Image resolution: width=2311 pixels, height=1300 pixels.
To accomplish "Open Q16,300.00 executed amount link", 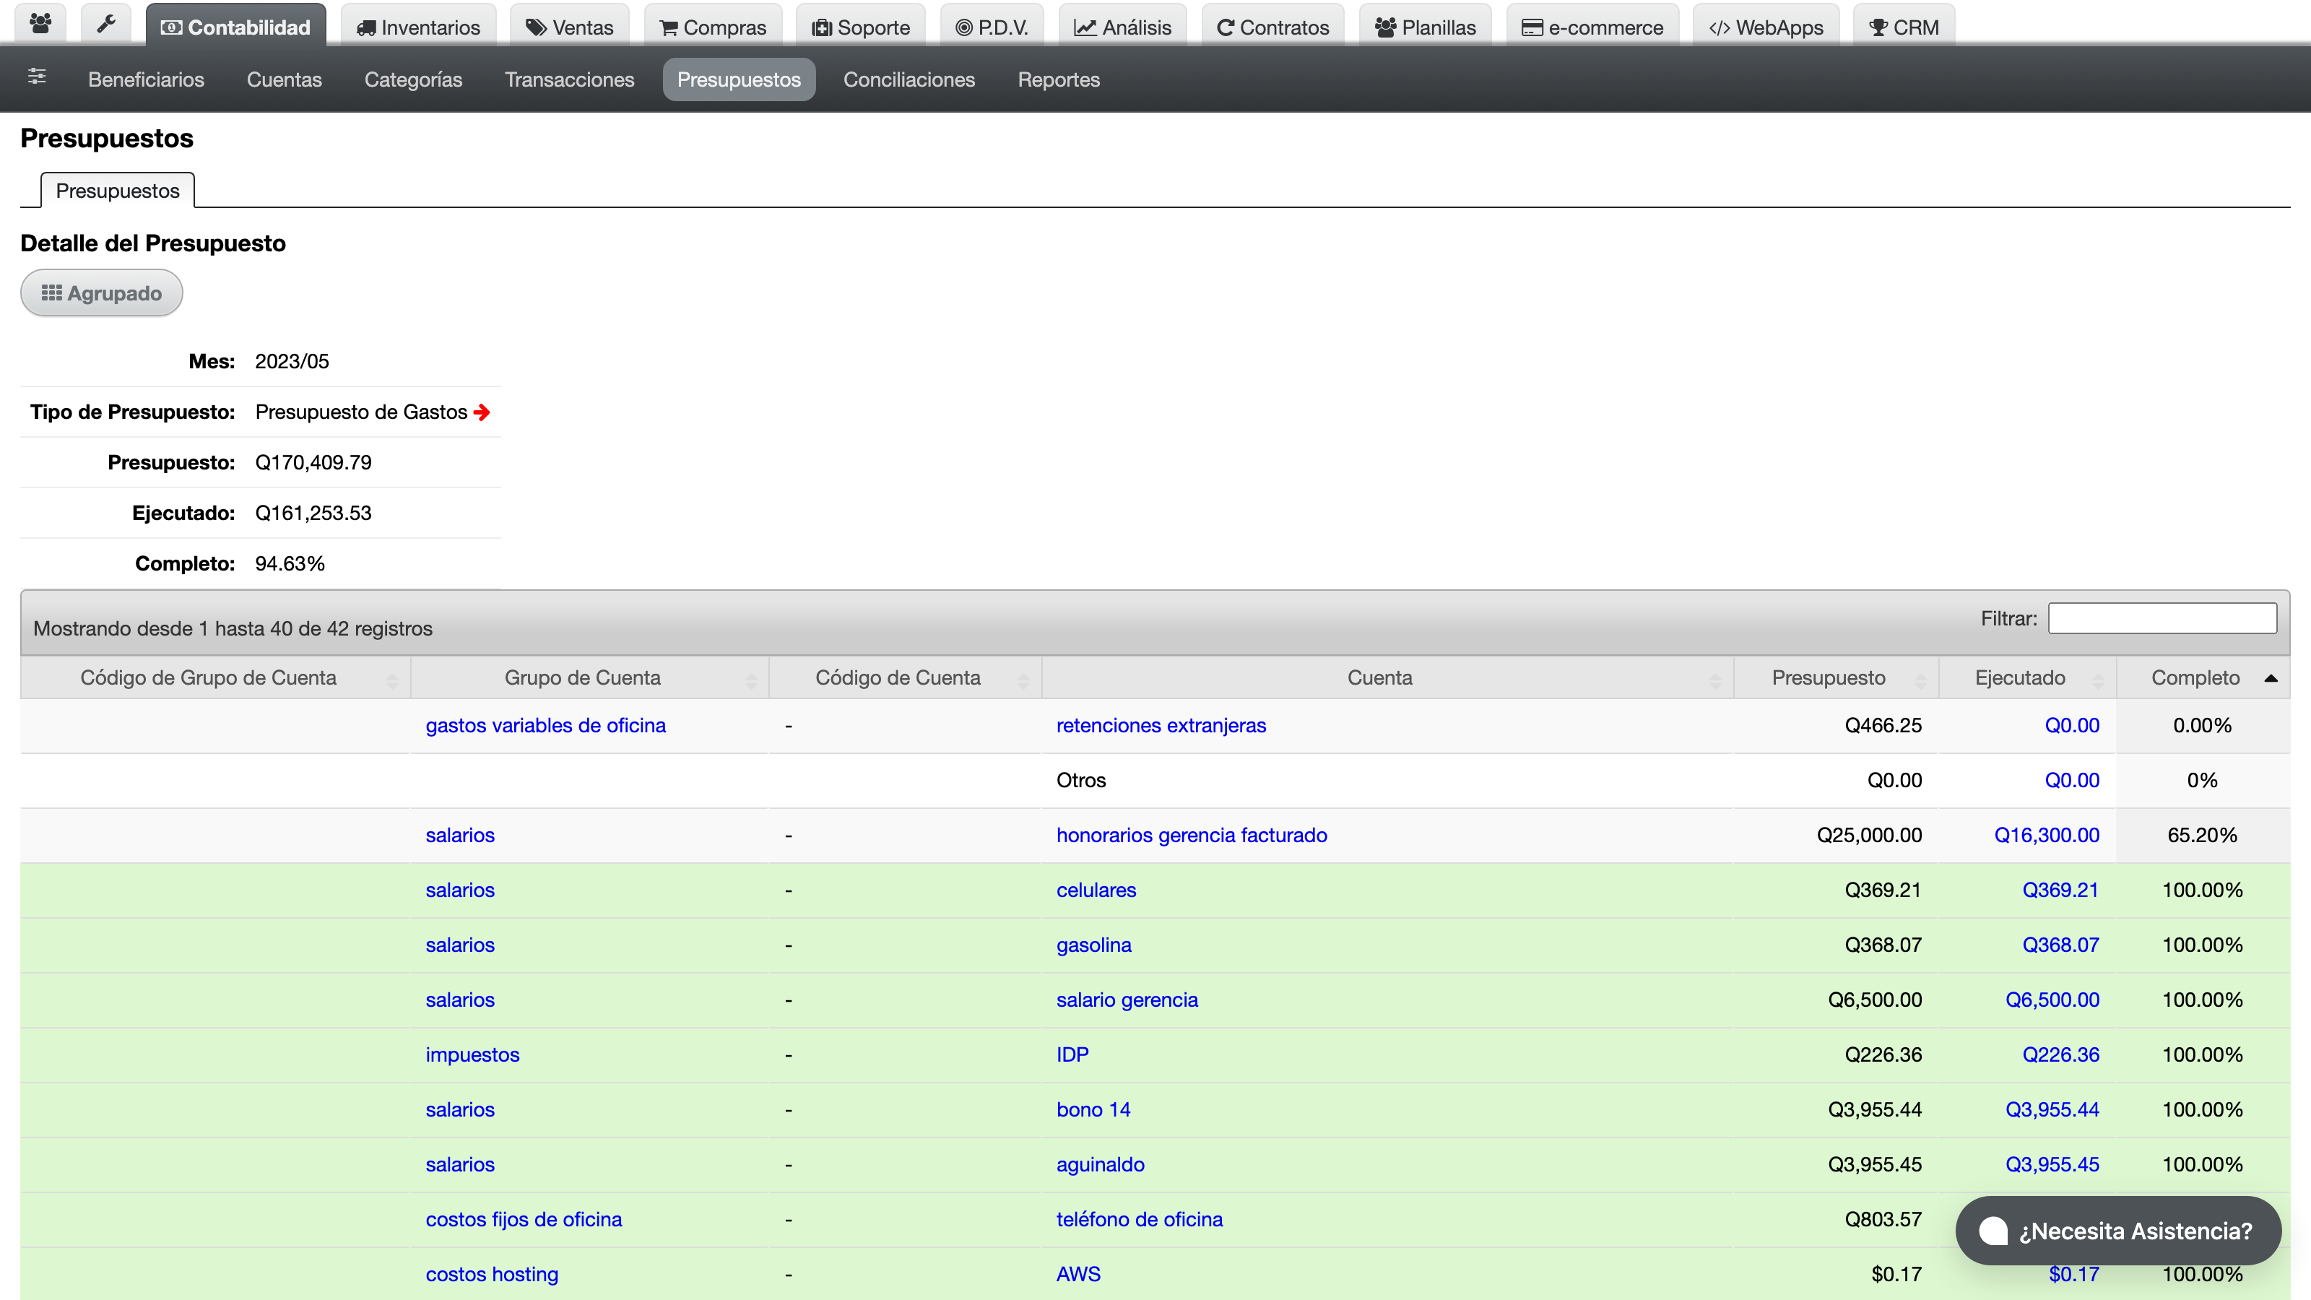I will tap(2047, 836).
